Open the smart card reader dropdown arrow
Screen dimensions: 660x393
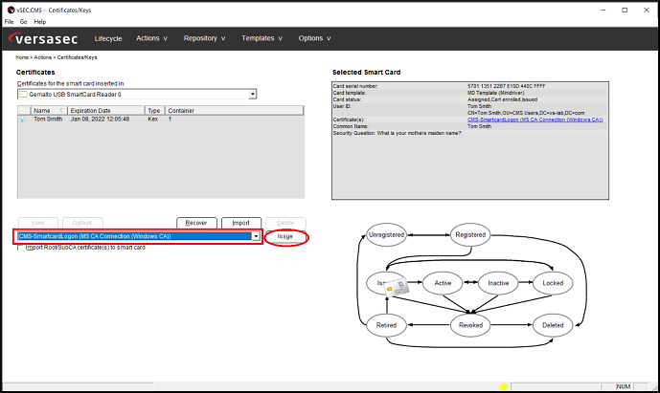[x=252, y=94]
